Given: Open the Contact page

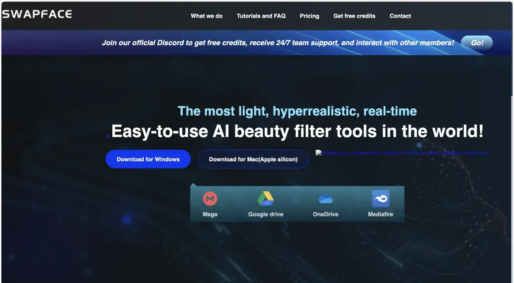Looking at the screenshot, I should click(x=400, y=16).
